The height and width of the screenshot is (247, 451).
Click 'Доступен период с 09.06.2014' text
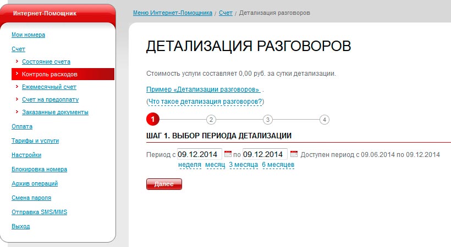pos(348,155)
